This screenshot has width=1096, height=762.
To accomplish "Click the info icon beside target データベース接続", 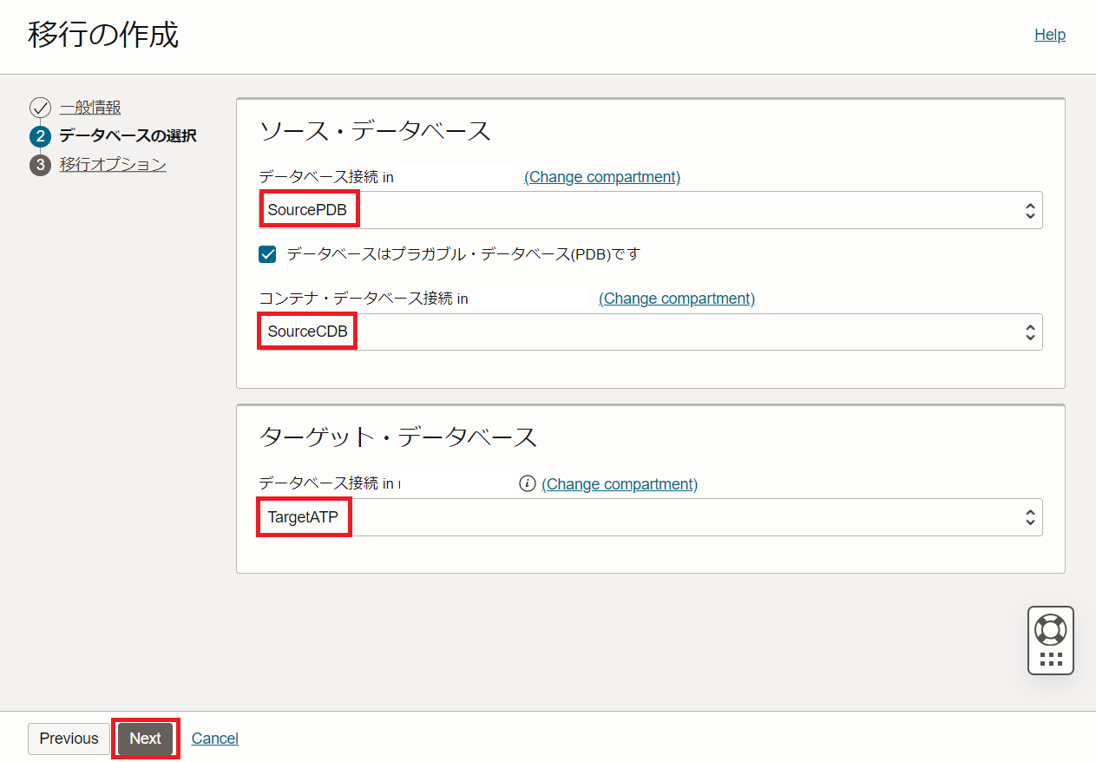I will pos(527,483).
